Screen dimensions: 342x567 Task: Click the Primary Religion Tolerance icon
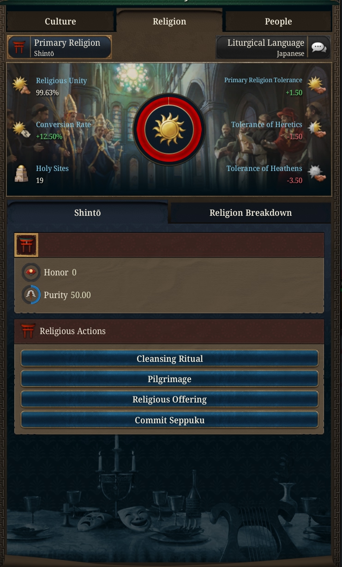click(x=316, y=86)
